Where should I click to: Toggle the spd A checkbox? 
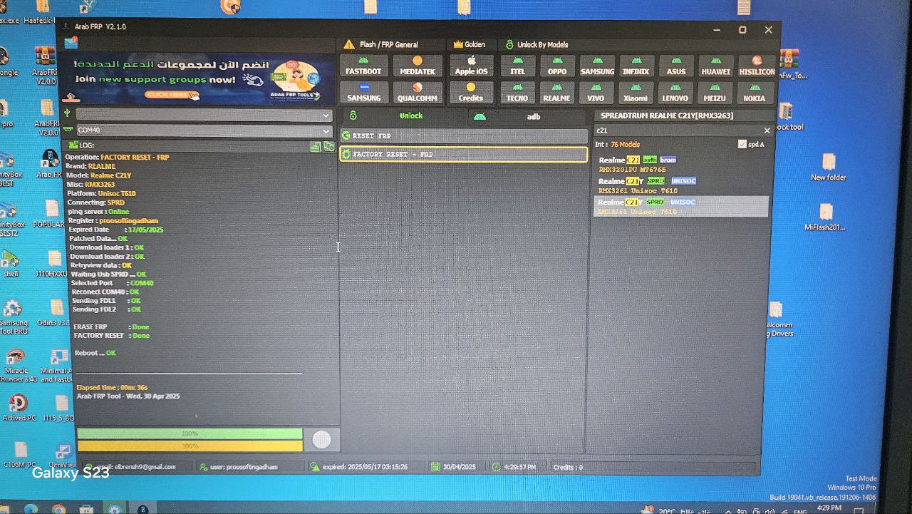(x=742, y=144)
